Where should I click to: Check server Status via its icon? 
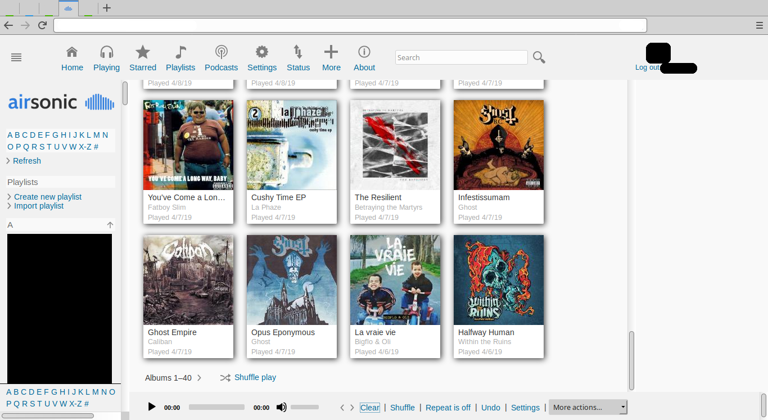298,58
